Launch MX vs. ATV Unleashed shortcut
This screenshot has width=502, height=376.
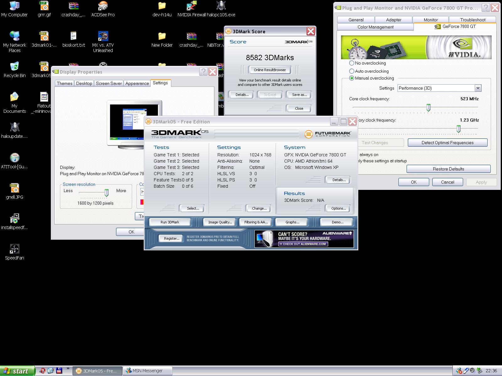[103, 42]
